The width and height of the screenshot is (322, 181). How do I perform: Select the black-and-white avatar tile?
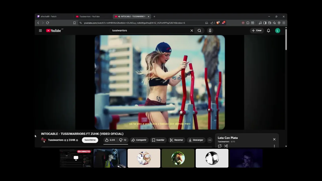pyautogui.click(x=212, y=158)
